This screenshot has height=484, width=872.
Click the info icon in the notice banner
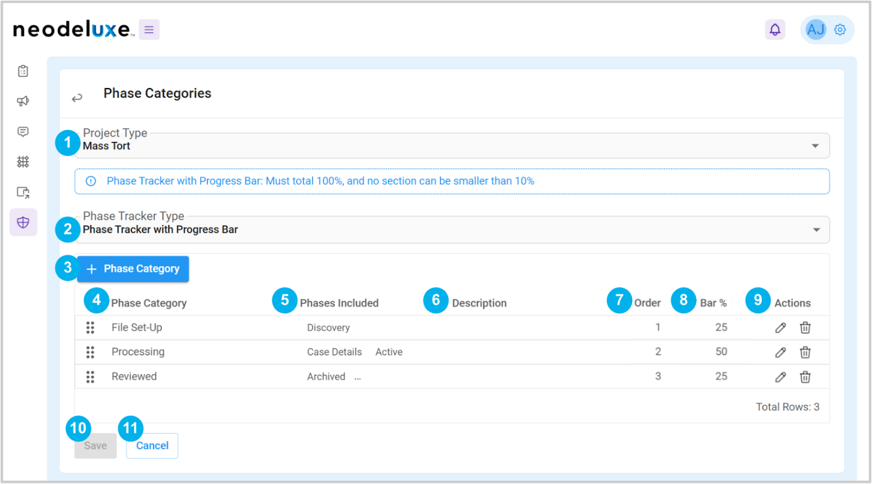[x=91, y=181]
